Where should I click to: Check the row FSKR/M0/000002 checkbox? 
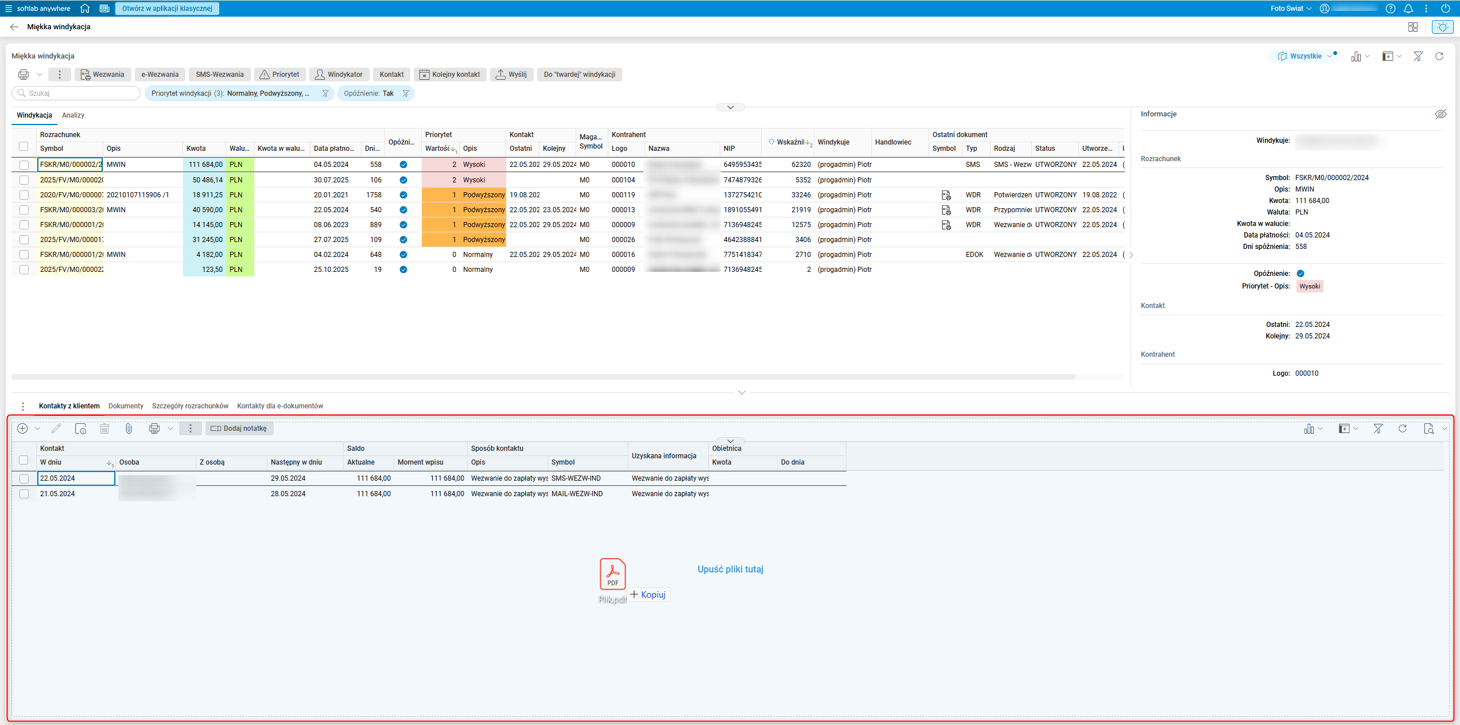[24, 165]
